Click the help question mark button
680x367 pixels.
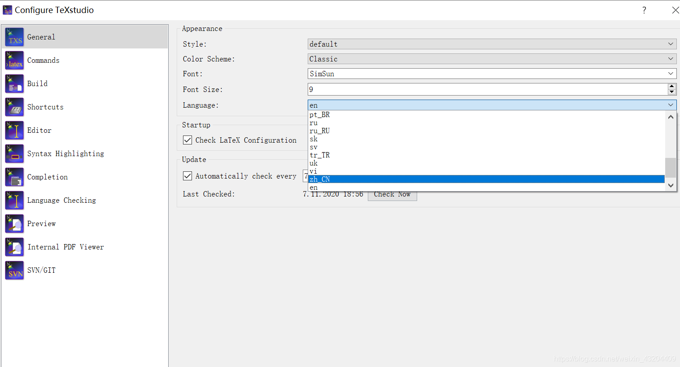[x=644, y=10]
